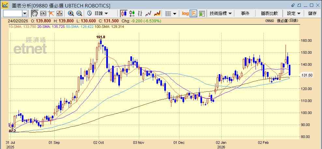The height and width of the screenshot is (149, 322).
Task: Click the Chg: -9.200 (-6.539%) value
Action: coord(141,21)
